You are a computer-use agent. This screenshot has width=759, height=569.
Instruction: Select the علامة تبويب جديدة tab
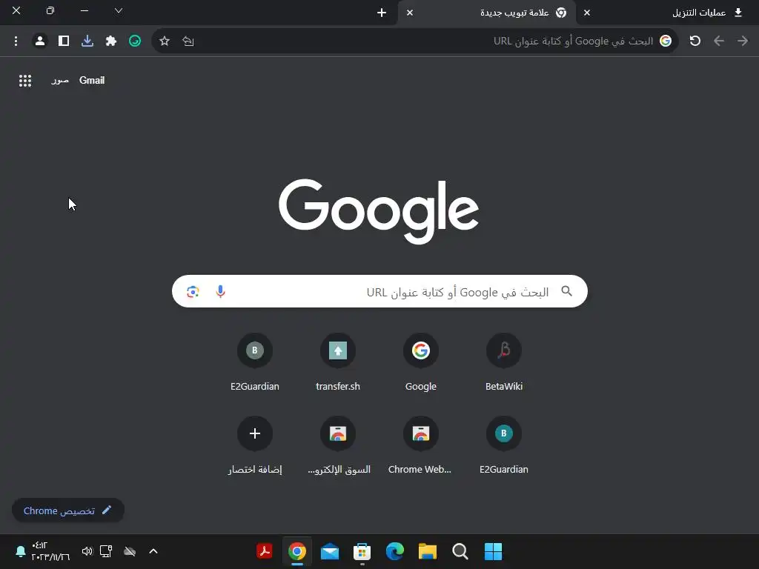click(x=487, y=13)
